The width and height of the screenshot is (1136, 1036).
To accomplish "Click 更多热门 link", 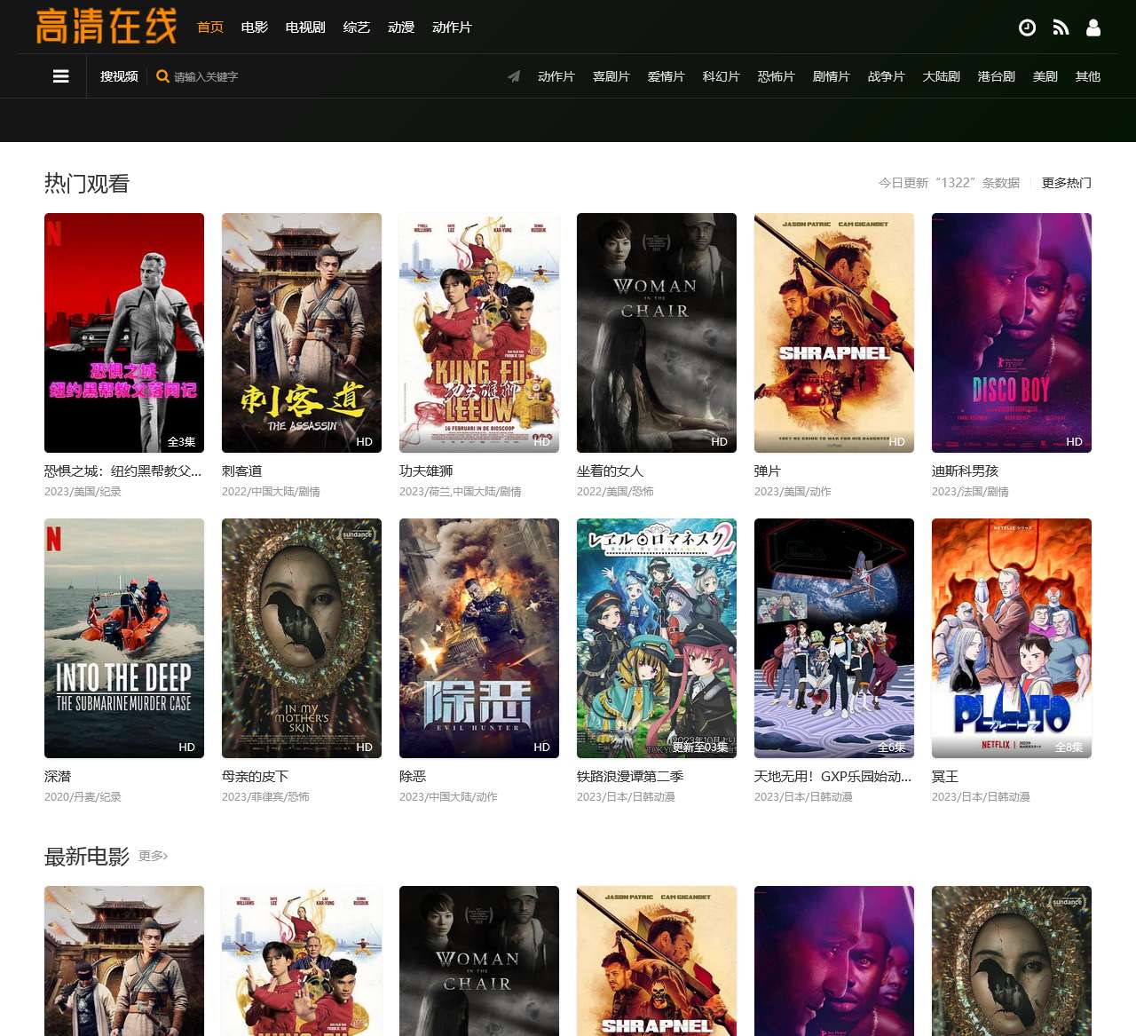I will coord(1067,183).
